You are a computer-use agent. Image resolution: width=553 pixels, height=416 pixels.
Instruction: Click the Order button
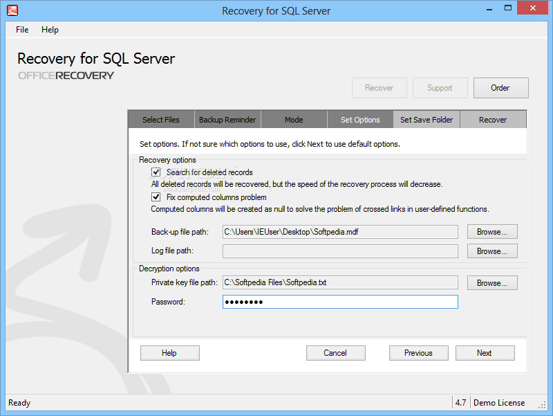tap(500, 88)
